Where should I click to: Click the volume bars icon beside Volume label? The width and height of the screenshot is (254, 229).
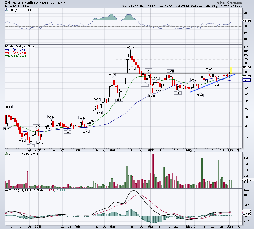pos(7,154)
